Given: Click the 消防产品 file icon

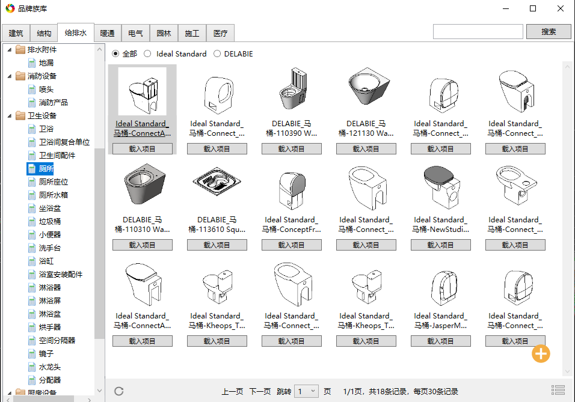Looking at the screenshot, I should (x=32, y=103).
